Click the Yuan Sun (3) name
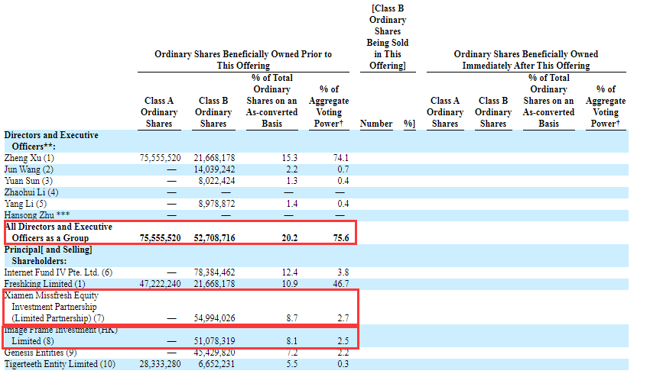This screenshot has width=663, height=377. (x=29, y=181)
